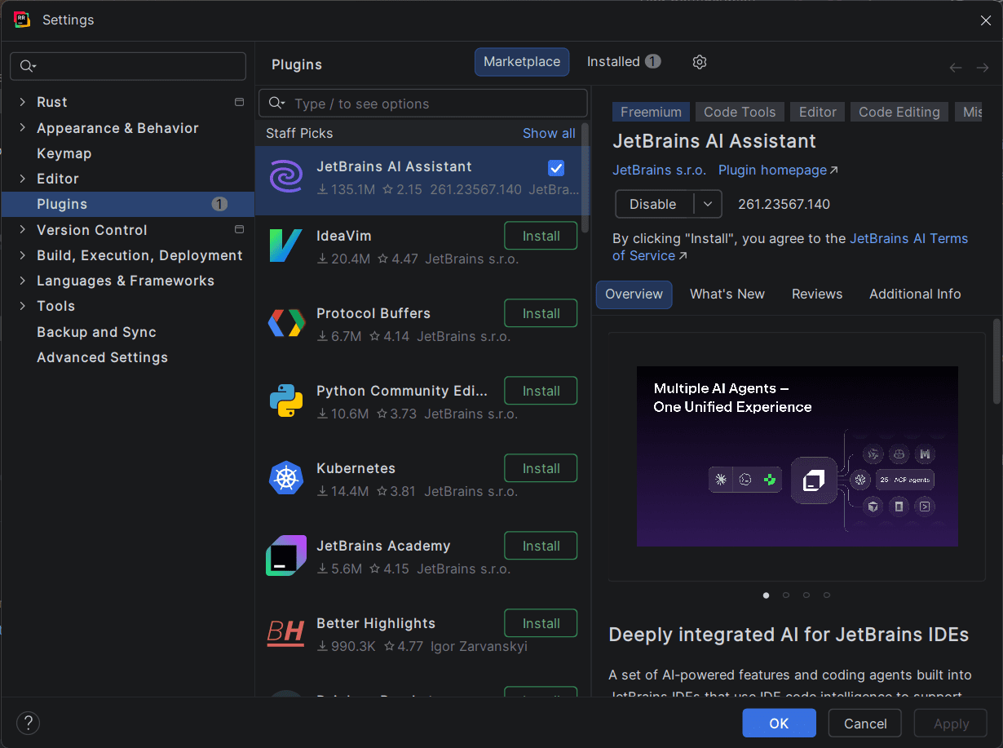Viewport: 1003px width, 748px height.
Task: Uncheck the JetBrains AI Assistant enabled checkbox
Action: pos(556,168)
